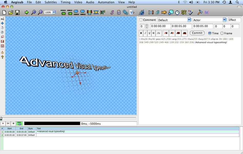
Task: Click the zoom in magnifier icon
Action: point(34,12)
